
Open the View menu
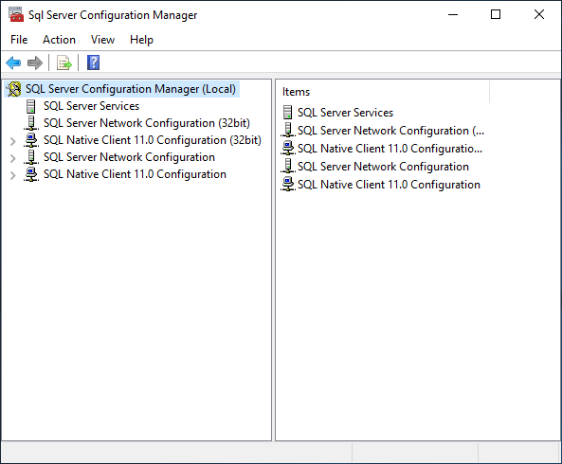click(103, 40)
